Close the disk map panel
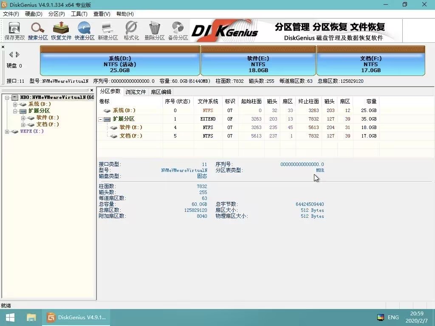Screen dimensions: 435x326 [3, 47]
